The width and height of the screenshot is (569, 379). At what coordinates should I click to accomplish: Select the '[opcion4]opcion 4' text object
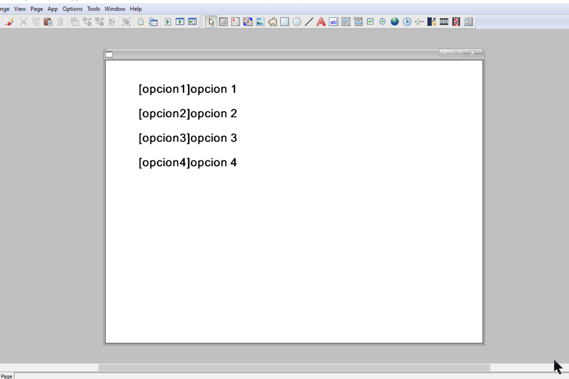pos(187,163)
